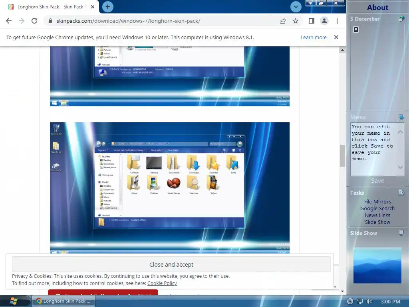Open the Windows Start button
The height and width of the screenshot is (307, 409).
(14, 301)
